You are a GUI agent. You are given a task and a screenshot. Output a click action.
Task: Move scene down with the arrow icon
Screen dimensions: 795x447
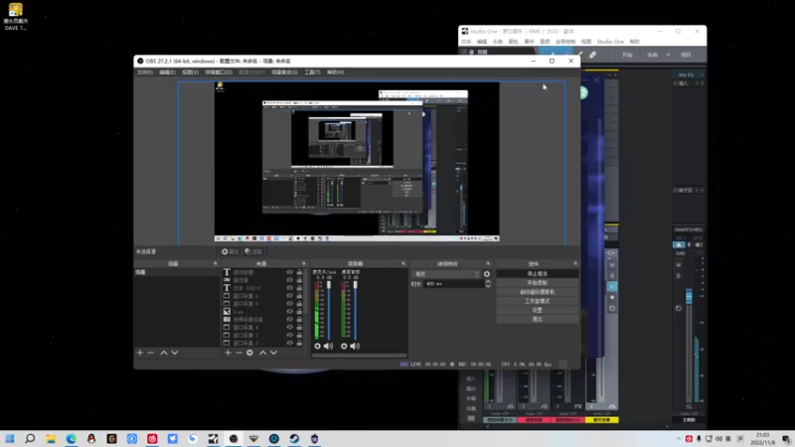click(175, 353)
